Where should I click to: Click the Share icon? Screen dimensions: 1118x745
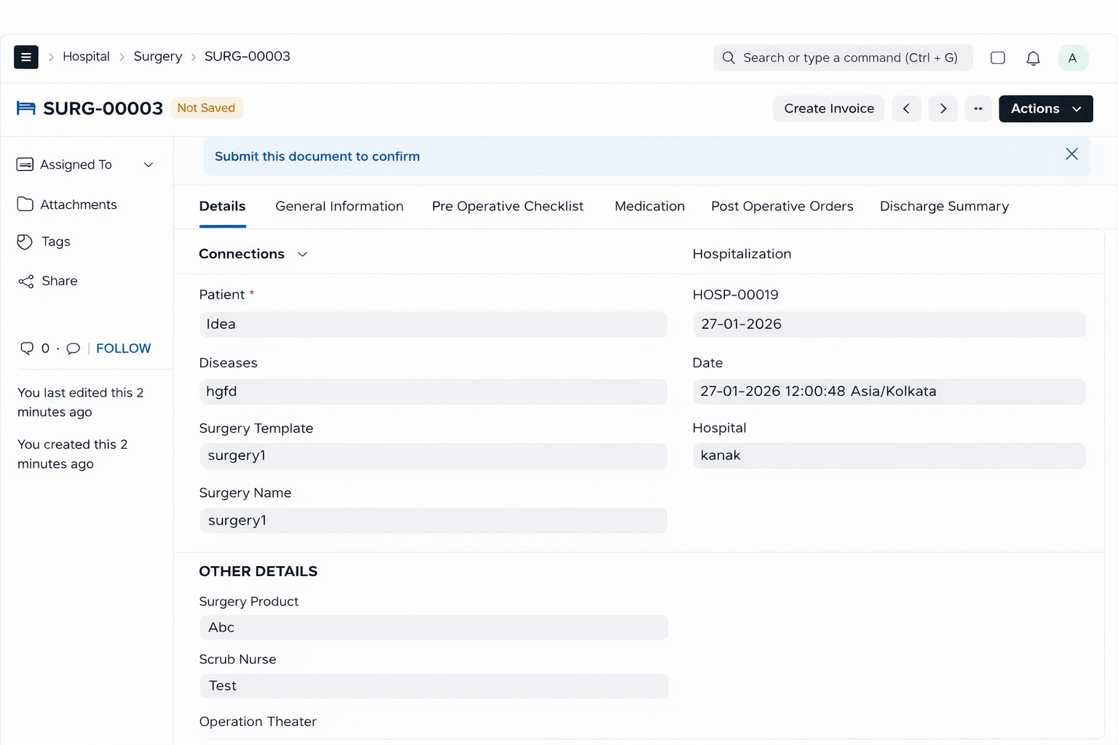point(26,281)
